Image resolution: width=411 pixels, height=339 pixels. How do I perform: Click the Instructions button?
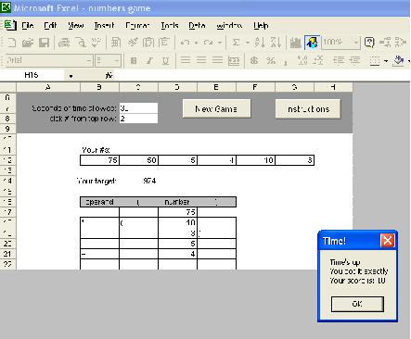pyautogui.click(x=308, y=108)
